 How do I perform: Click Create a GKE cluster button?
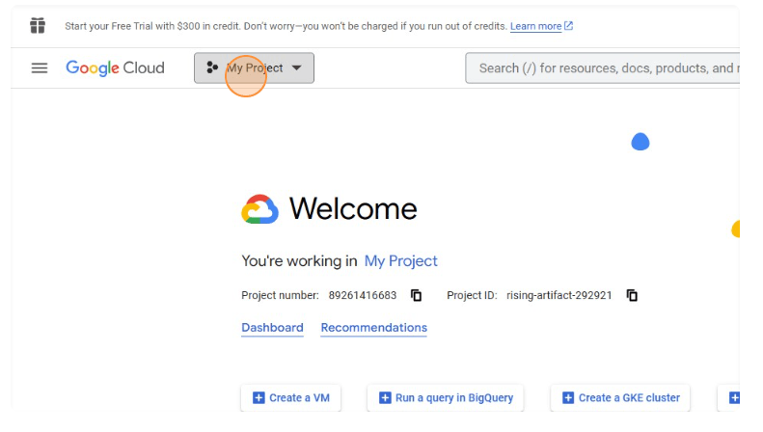620,398
